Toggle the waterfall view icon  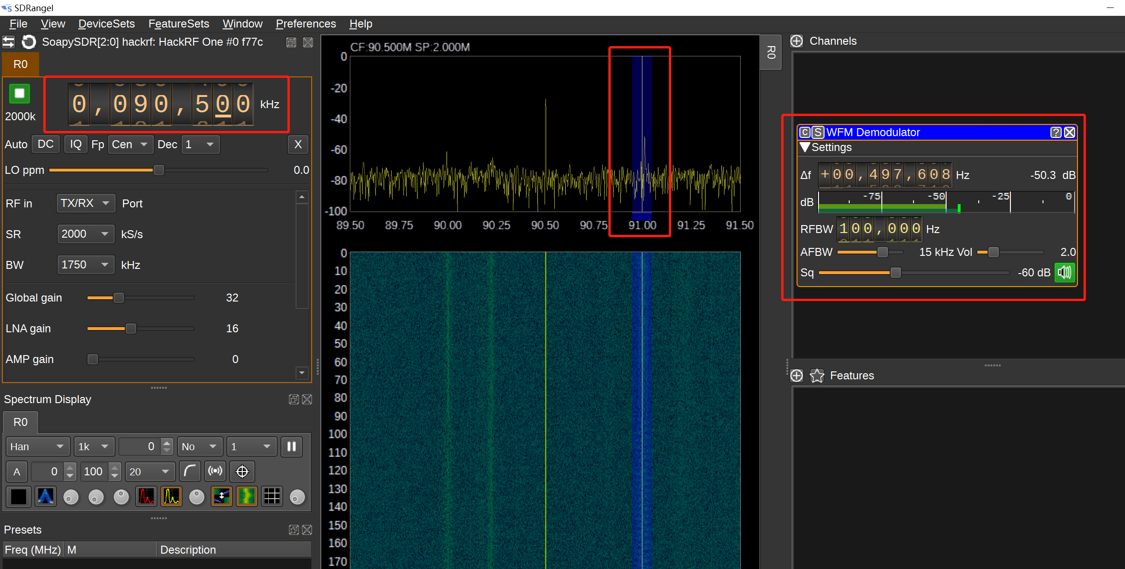coord(247,496)
